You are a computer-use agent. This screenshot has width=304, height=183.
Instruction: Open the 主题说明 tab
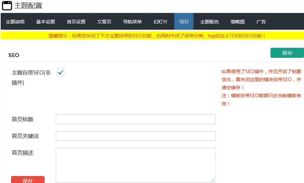pos(15,22)
